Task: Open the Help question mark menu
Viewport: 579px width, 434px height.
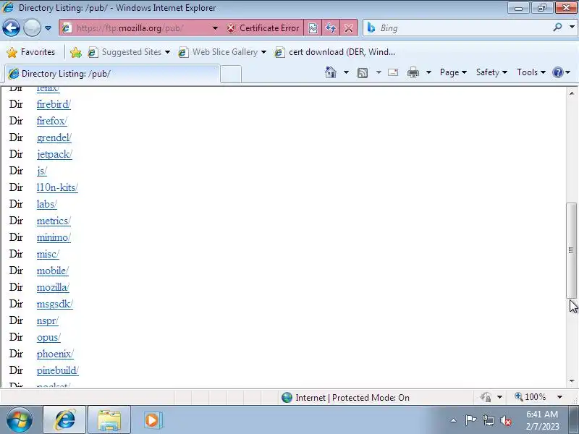Action: pos(562,72)
